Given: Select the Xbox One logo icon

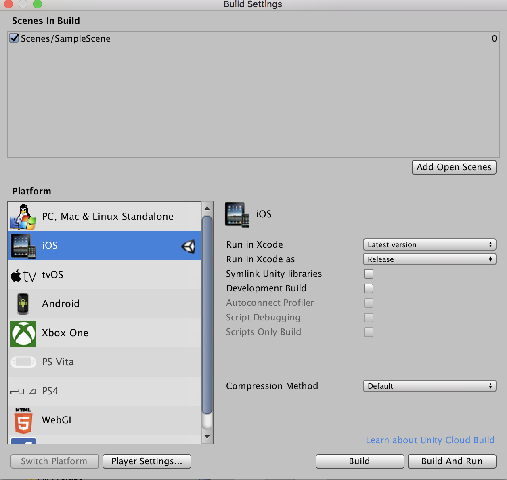Looking at the screenshot, I should coord(23,334).
